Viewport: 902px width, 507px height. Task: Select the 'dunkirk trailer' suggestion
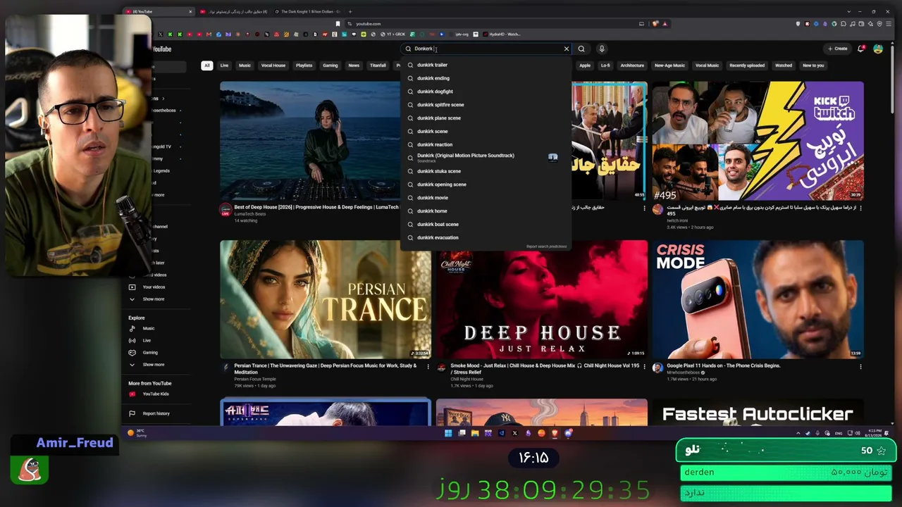(x=486, y=65)
